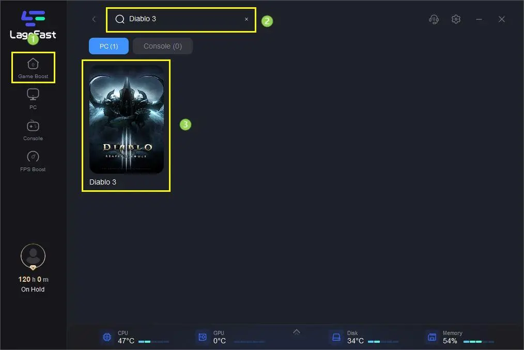Close the LagoFast window
This screenshot has width=524, height=350.
tap(502, 20)
